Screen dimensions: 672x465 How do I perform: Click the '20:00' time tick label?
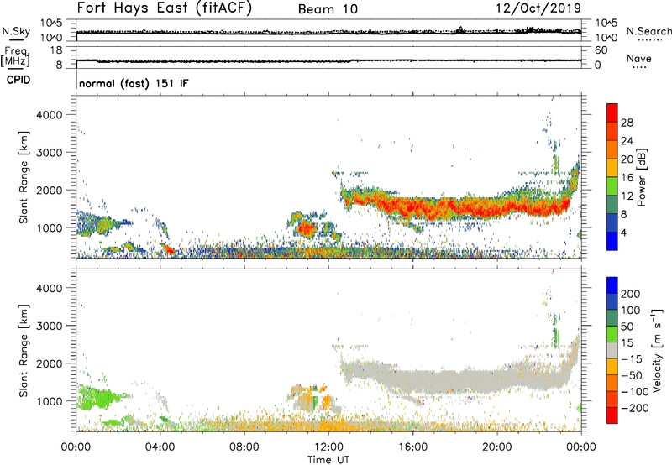click(x=496, y=447)
